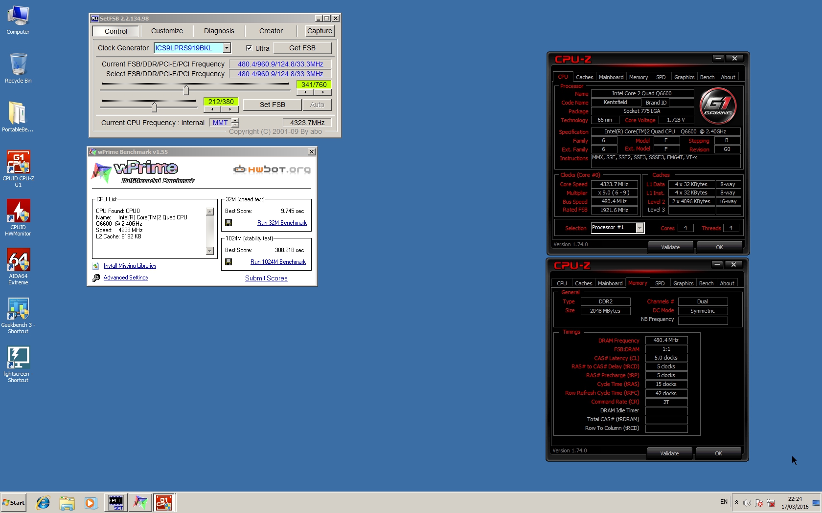Click right arrow under 341/760 value

tap(323, 92)
